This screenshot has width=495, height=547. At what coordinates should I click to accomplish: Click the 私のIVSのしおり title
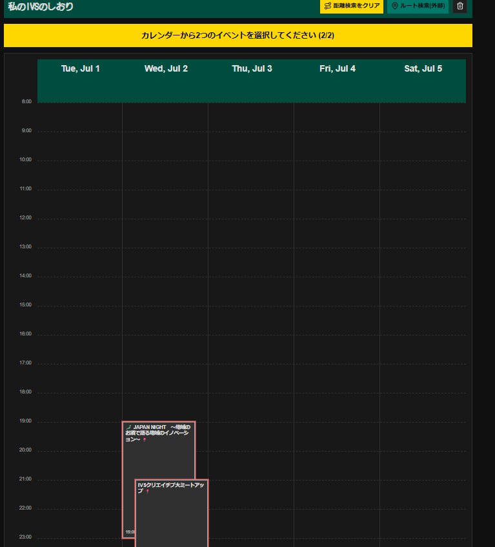tap(41, 6)
